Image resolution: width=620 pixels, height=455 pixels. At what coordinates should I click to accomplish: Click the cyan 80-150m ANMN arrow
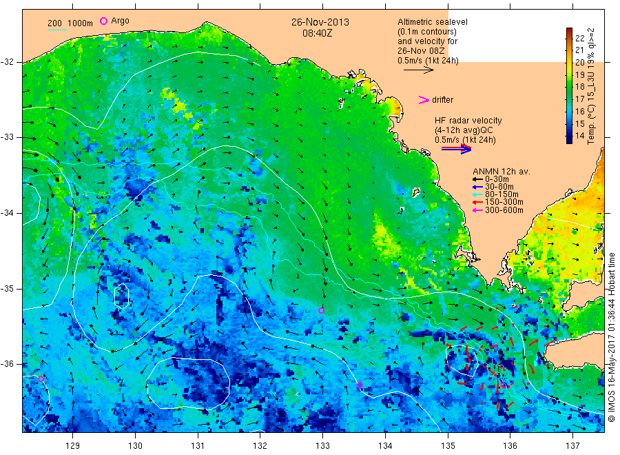click(477, 194)
